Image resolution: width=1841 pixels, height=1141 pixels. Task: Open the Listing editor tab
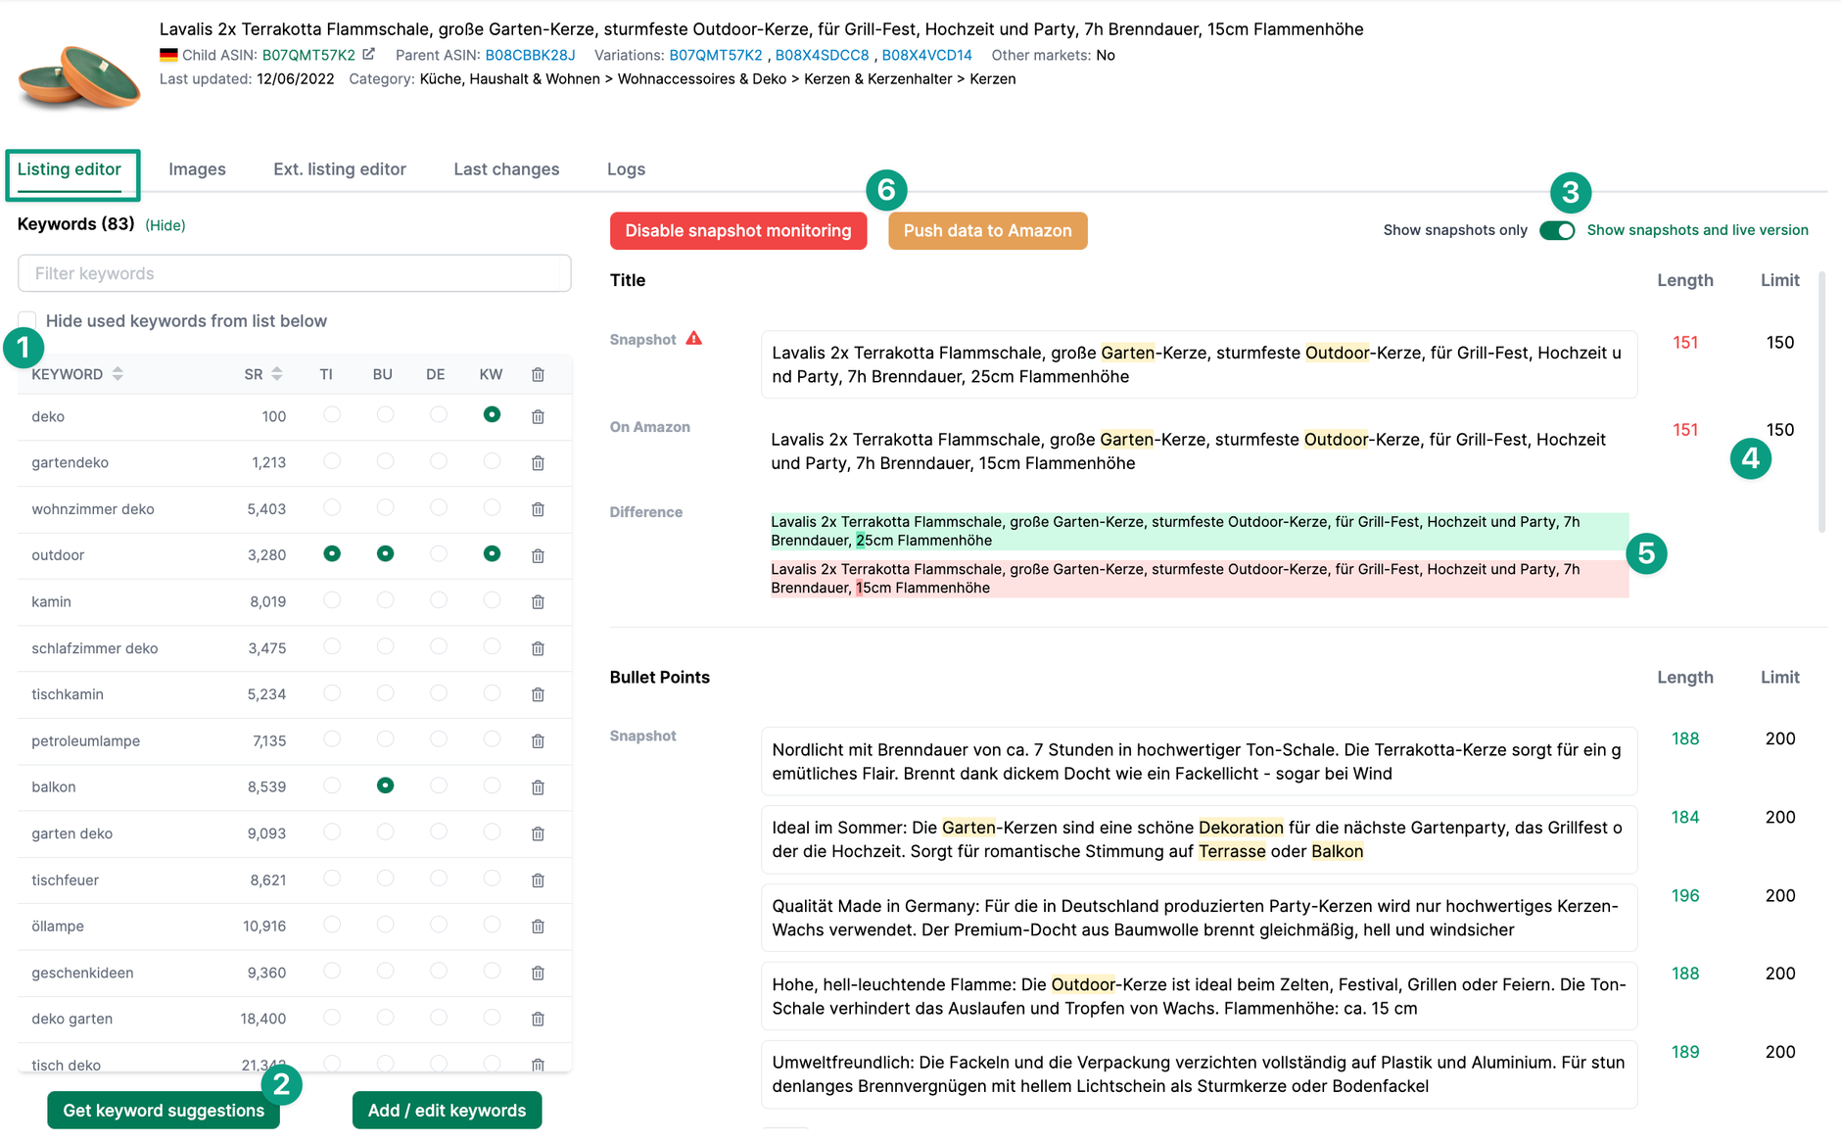[70, 169]
